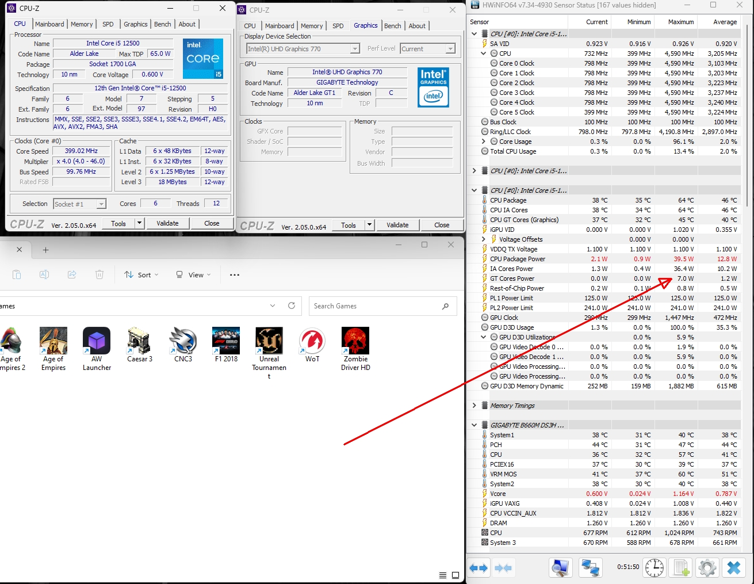Open the About tab in right CPU-Z
Viewport: 754px width, 584px height.
418,26
